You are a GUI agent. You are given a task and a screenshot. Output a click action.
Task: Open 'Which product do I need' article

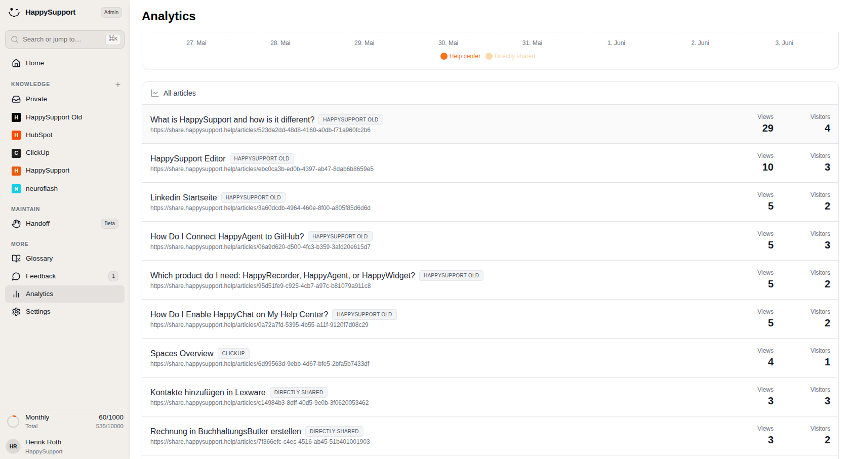pos(282,276)
